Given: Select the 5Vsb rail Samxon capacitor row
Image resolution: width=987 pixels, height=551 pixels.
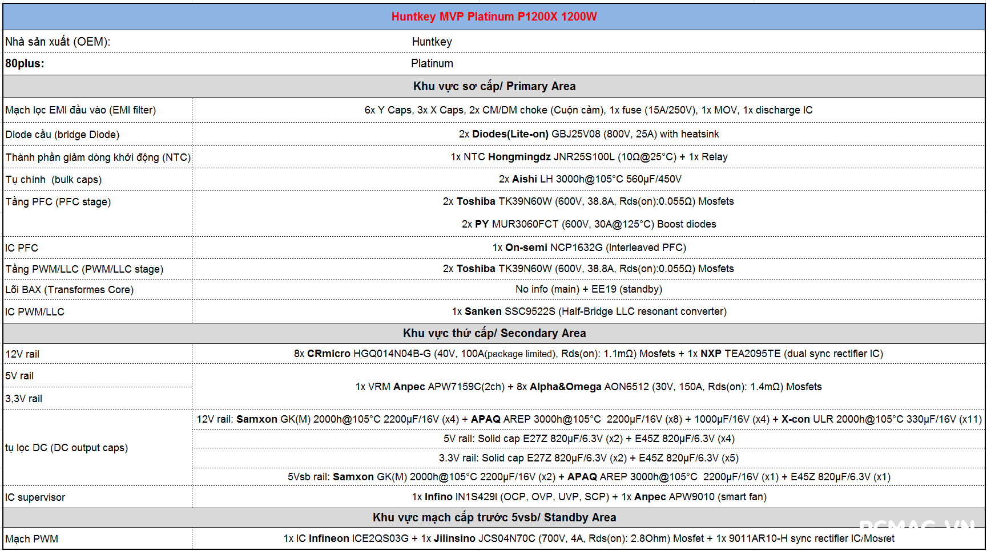Looking at the screenshot, I should point(589,477).
